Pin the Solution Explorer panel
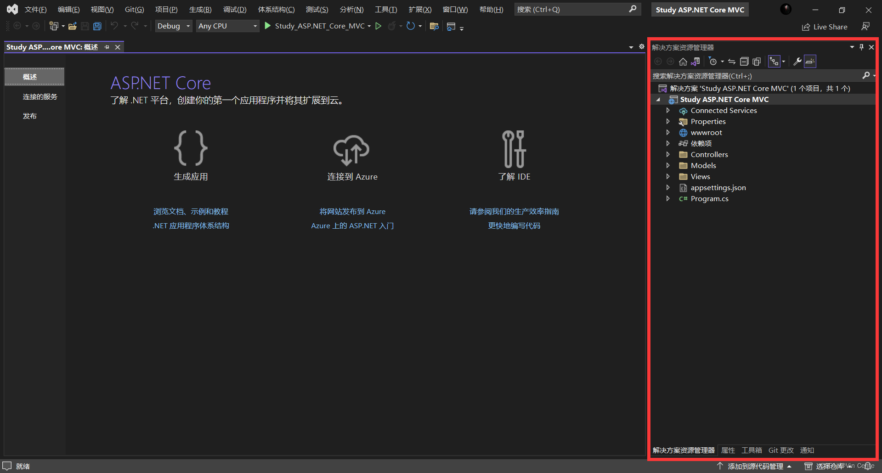Screen dimensions: 882x473 point(861,47)
